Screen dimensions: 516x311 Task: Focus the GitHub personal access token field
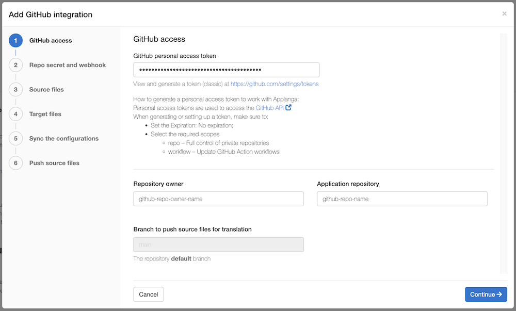(226, 70)
